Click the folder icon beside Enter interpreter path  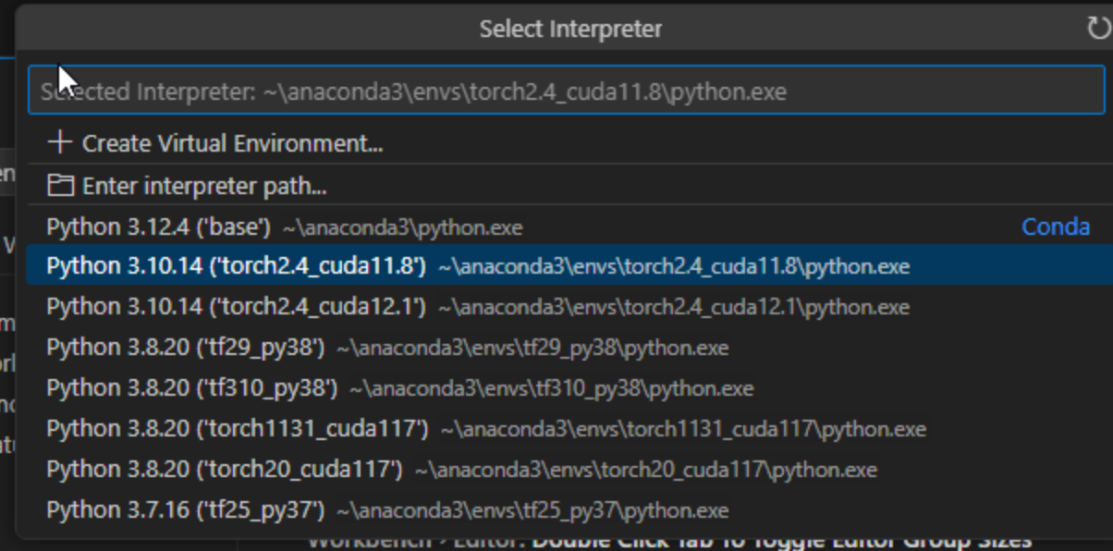[60, 186]
